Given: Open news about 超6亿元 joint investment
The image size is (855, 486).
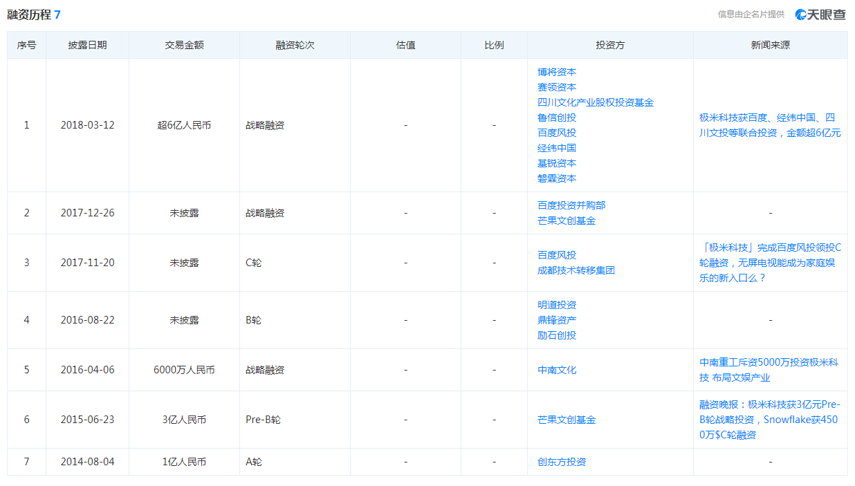Looking at the screenshot, I should point(770,125).
